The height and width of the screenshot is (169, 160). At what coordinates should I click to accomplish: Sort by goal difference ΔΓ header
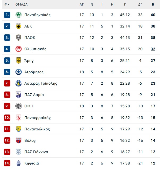point(140,4)
